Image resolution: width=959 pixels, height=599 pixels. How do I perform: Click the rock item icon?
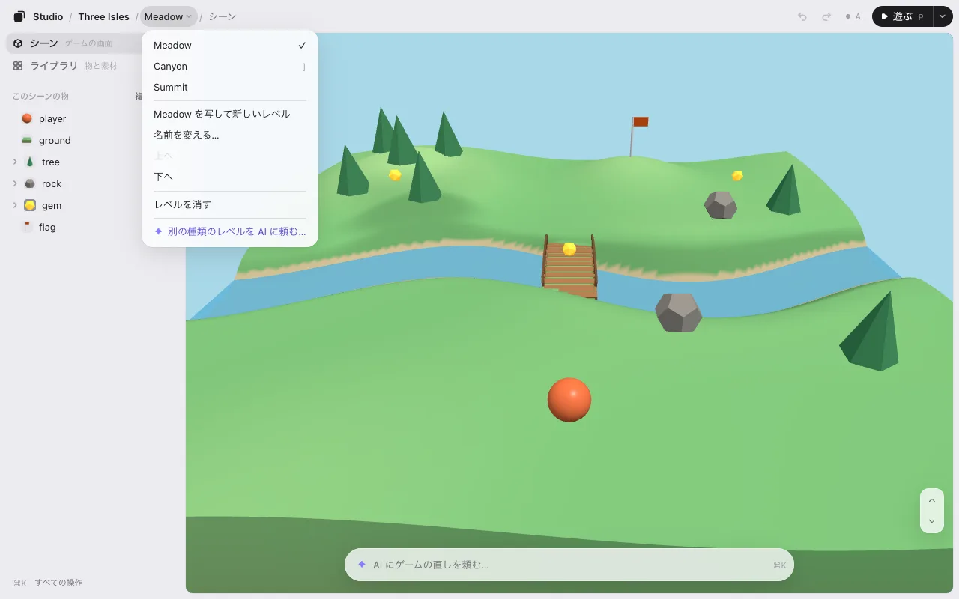pos(30,183)
